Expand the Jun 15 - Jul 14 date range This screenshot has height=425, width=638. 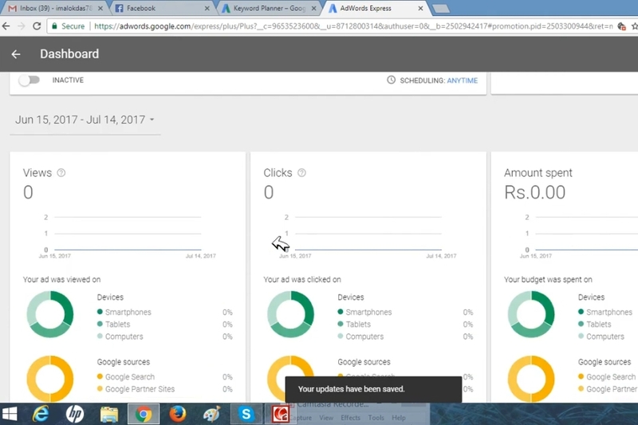pyautogui.click(x=85, y=120)
